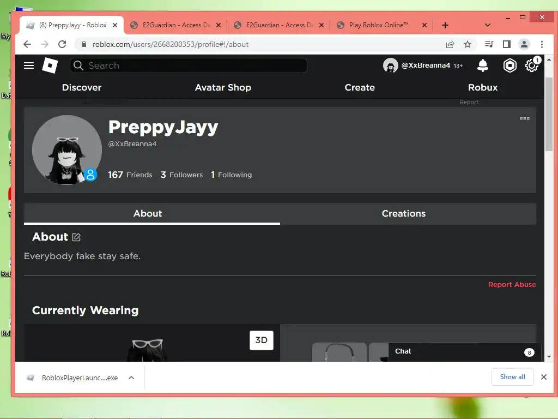Click the Roblox search input field
Image resolution: width=558 pixels, height=419 pixels.
pos(189,65)
